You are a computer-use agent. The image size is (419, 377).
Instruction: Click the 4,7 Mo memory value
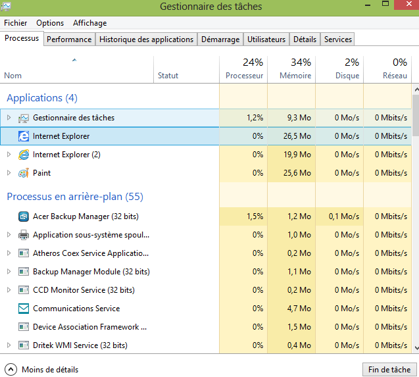tap(299, 309)
